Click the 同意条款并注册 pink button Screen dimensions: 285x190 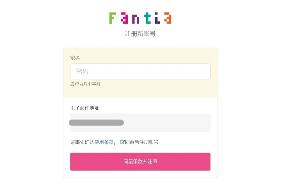(140, 161)
